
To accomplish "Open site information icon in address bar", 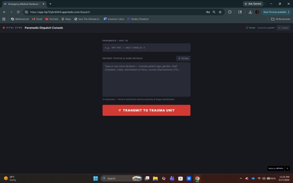I will point(26,12).
